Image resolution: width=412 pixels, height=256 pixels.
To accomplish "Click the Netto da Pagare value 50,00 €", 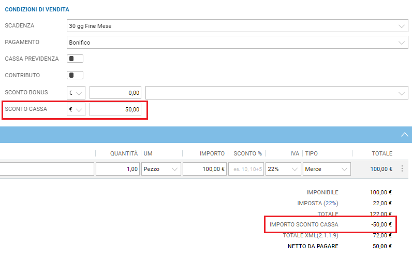I will [x=382, y=246].
